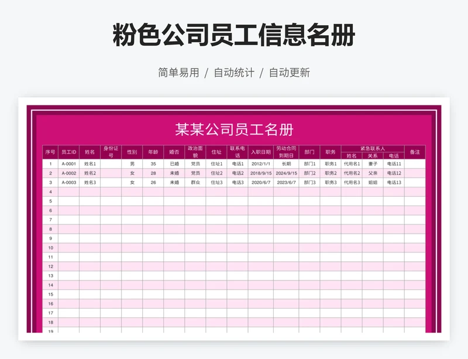Select the 姓名2 name cell
The height and width of the screenshot is (359, 468).
click(90, 173)
